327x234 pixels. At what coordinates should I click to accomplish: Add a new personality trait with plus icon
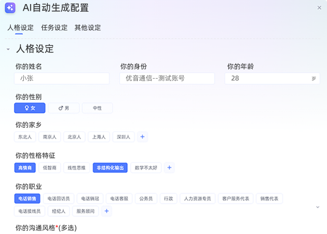(x=170, y=168)
